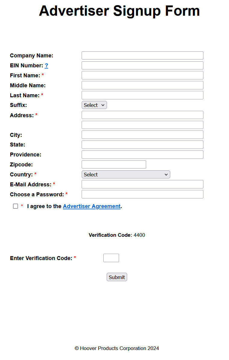Select the second Address line field
This screenshot has width=229, height=360.
point(143,125)
